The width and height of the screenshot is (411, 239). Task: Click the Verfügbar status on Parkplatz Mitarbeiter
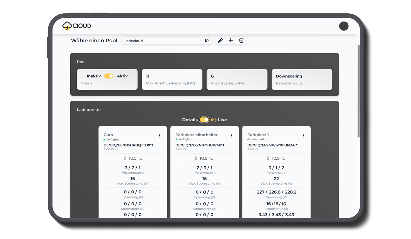click(x=183, y=140)
